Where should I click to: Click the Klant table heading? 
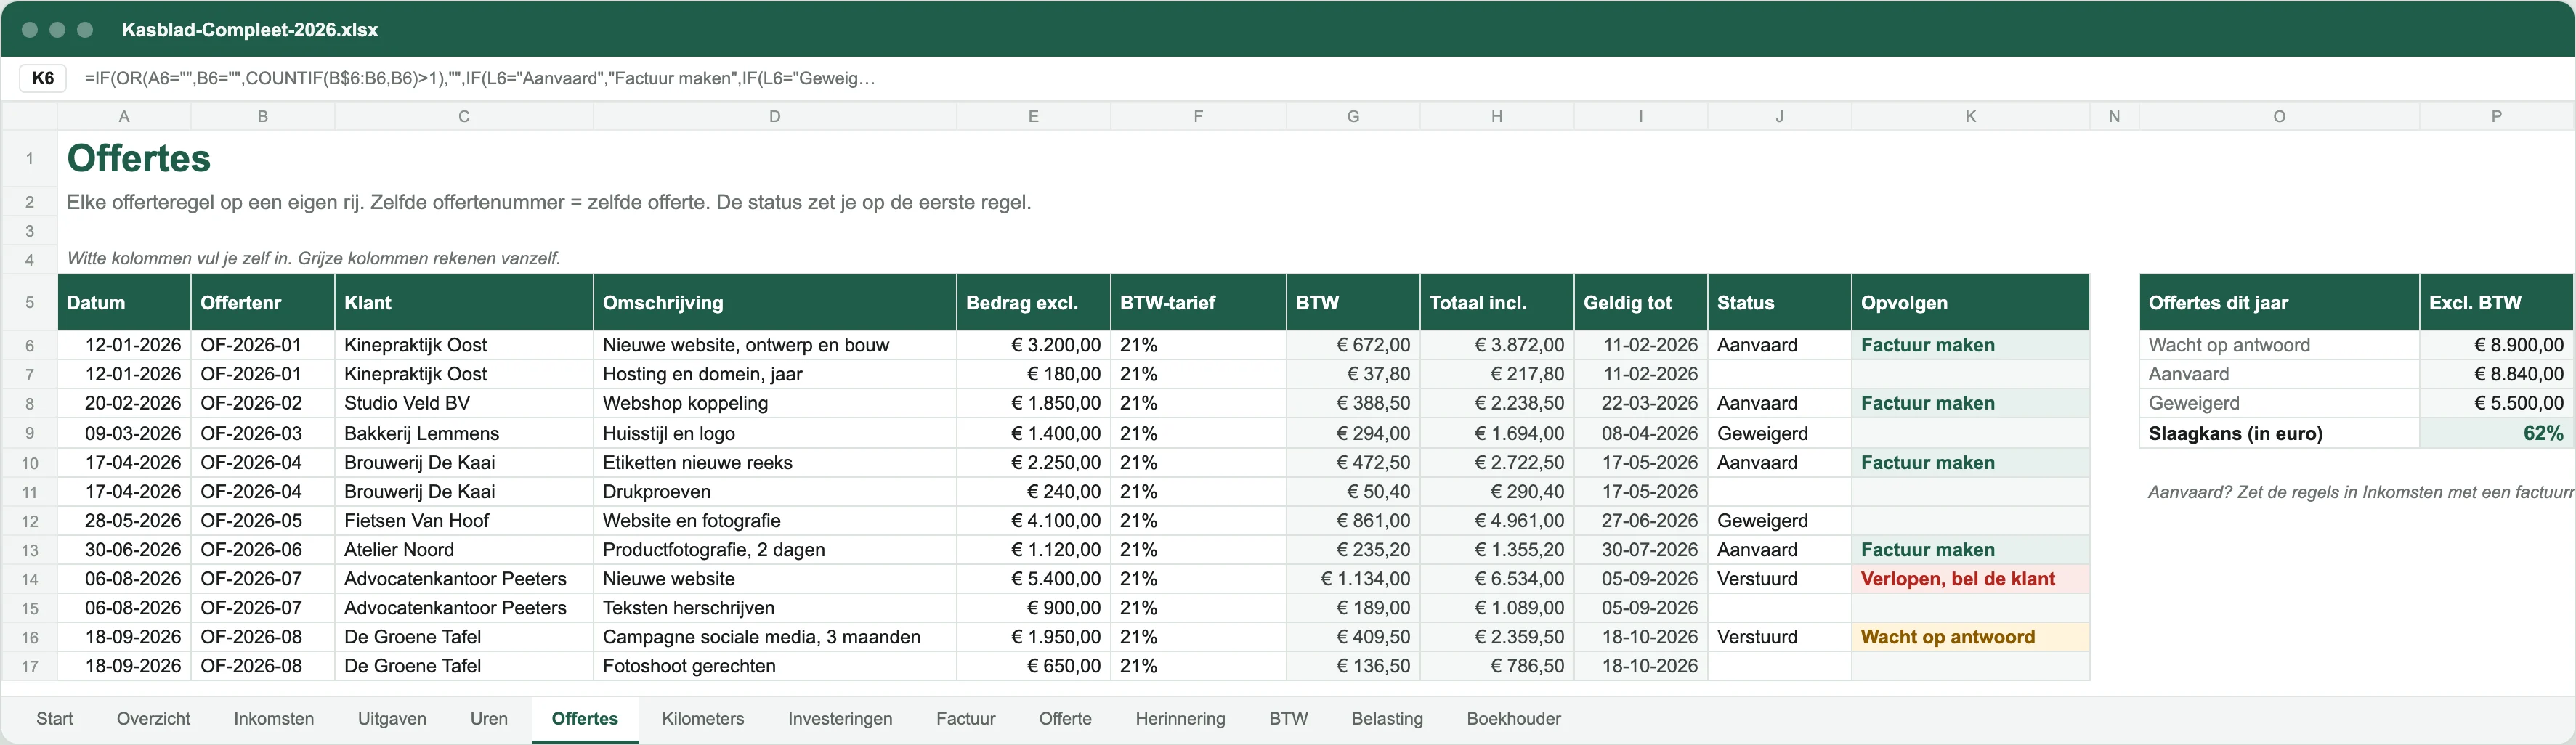point(464,303)
